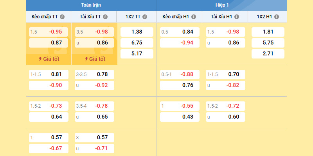Pick H1 handicap odds 0.43
The width and height of the screenshot is (313, 156).
pos(180,117)
